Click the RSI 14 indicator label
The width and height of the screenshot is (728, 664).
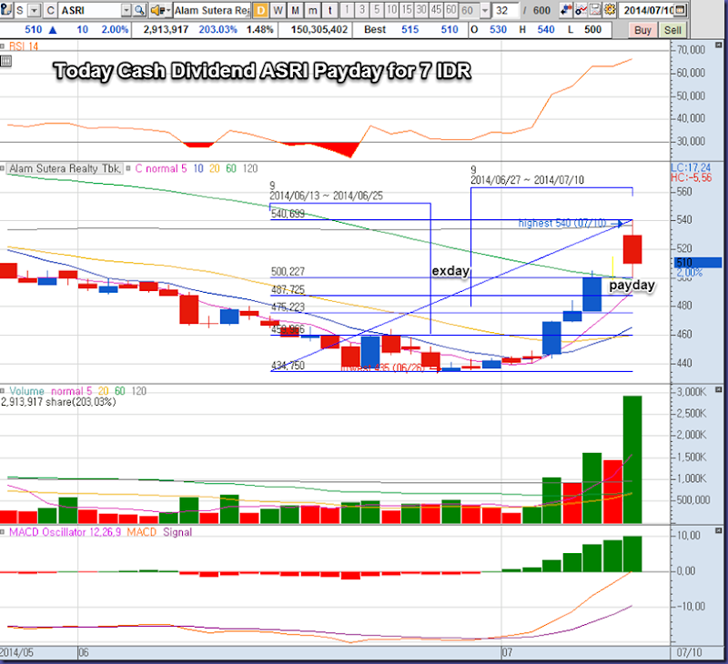[24, 46]
